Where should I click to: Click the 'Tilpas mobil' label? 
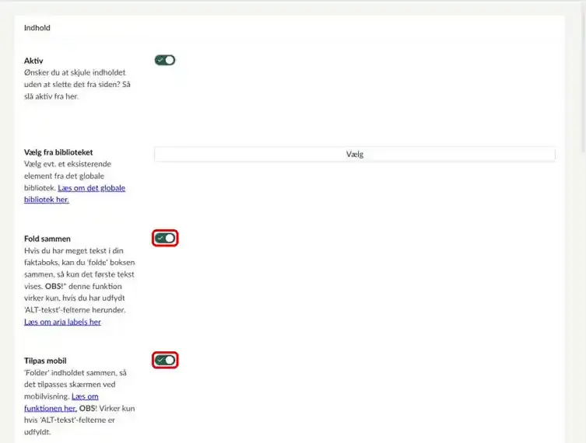(x=45, y=361)
